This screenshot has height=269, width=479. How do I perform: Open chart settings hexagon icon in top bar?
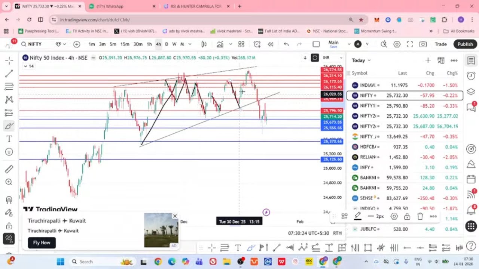397,44
